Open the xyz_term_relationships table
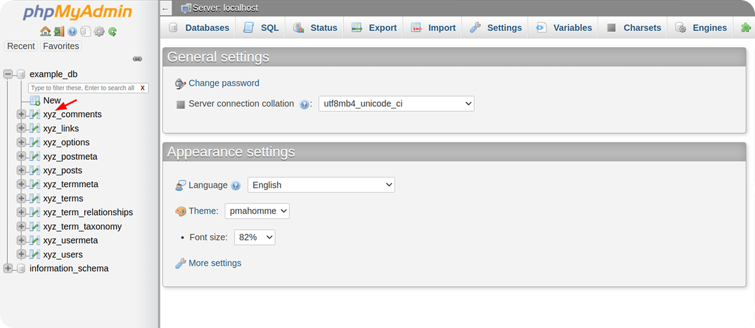The image size is (755, 328). pyautogui.click(x=88, y=212)
